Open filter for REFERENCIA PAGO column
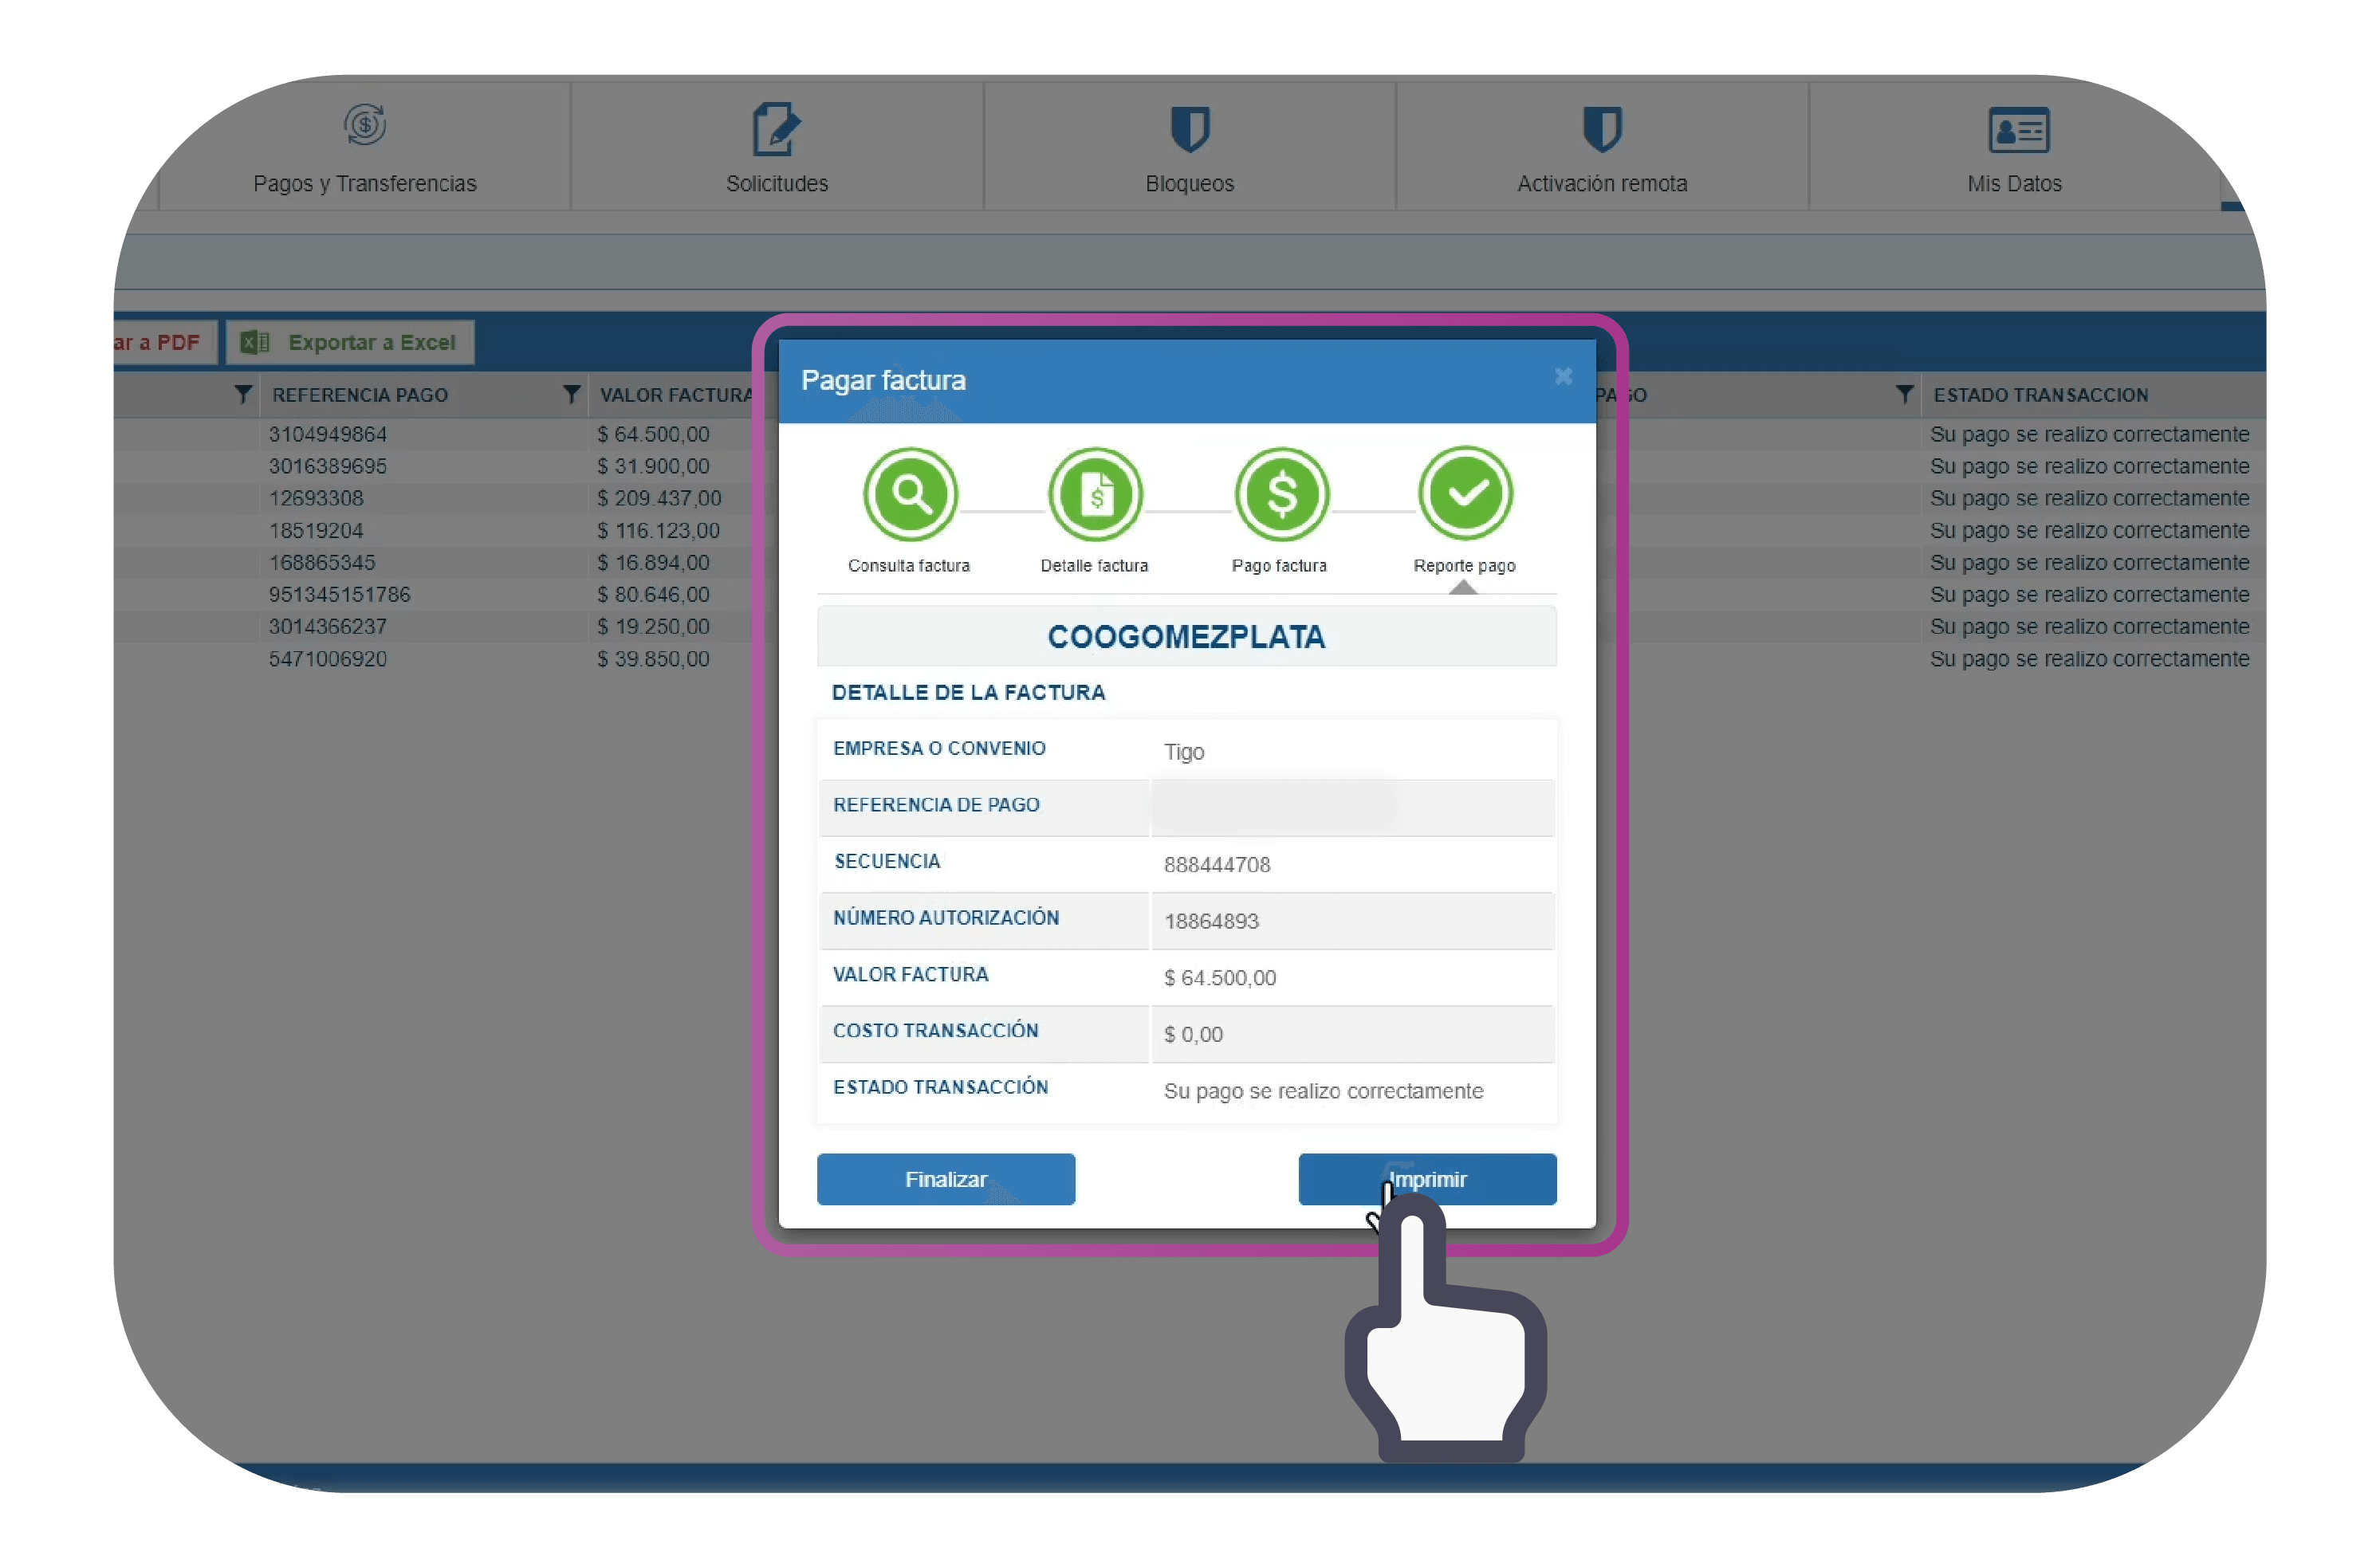This screenshot has width=2380, height=1568. tap(243, 394)
